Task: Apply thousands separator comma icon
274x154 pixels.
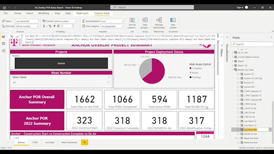Action: click(x=54, y=26)
